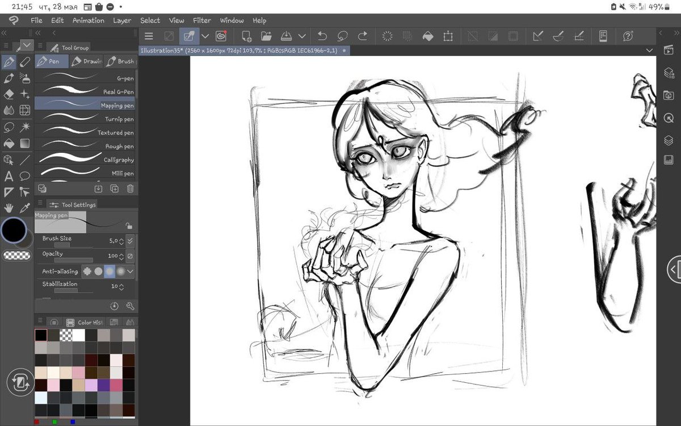Open Clip Studio spiral icon
Screen dimensions: 681x426
(221, 36)
